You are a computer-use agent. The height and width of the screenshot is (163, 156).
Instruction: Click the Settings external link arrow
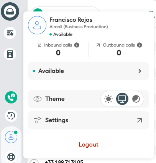coord(140,120)
